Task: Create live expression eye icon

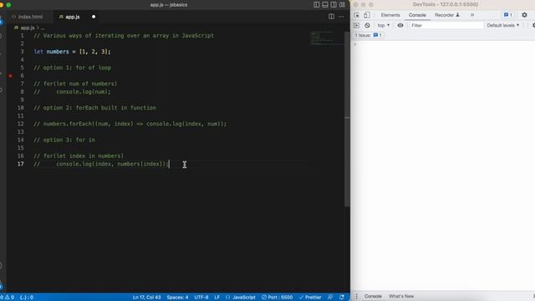Action: [400, 25]
